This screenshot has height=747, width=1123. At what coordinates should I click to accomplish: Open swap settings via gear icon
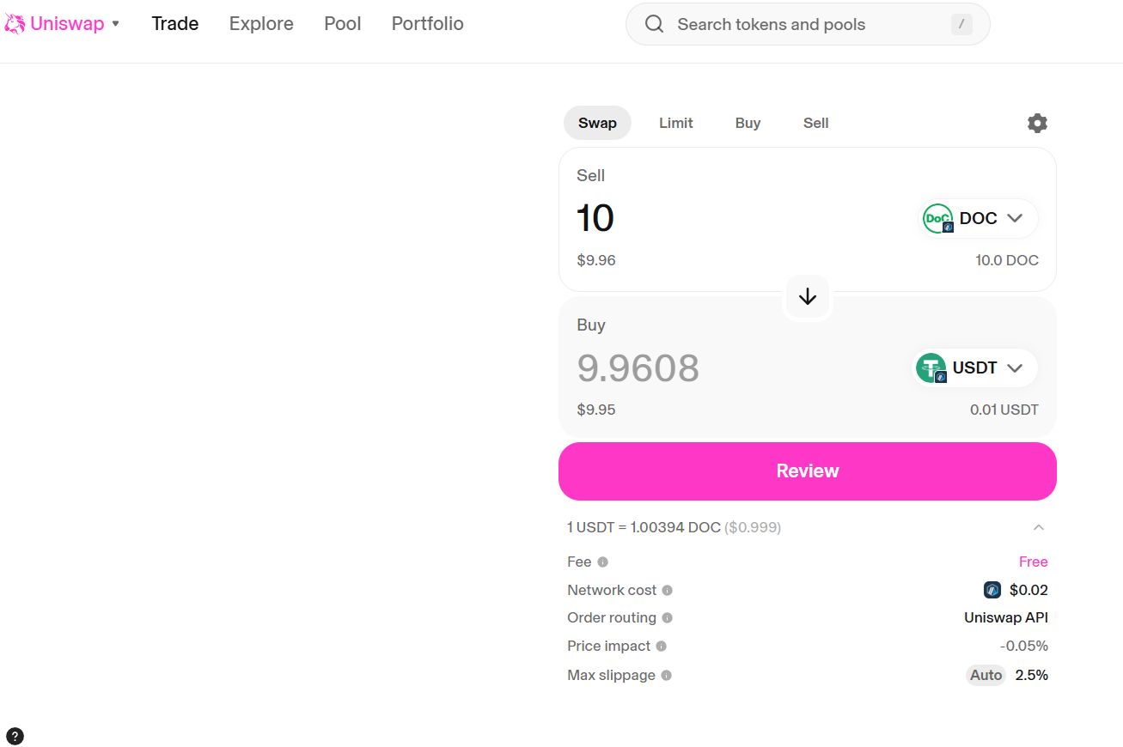pos(1037,123)
